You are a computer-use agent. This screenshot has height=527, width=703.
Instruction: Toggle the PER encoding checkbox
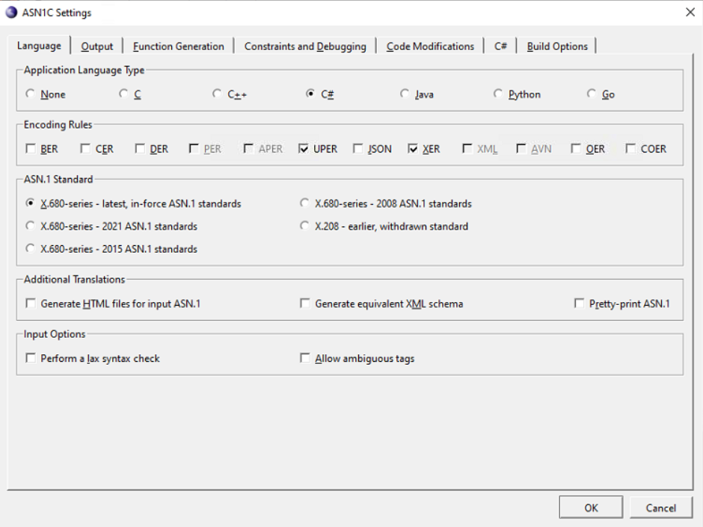tap(194, 148)
